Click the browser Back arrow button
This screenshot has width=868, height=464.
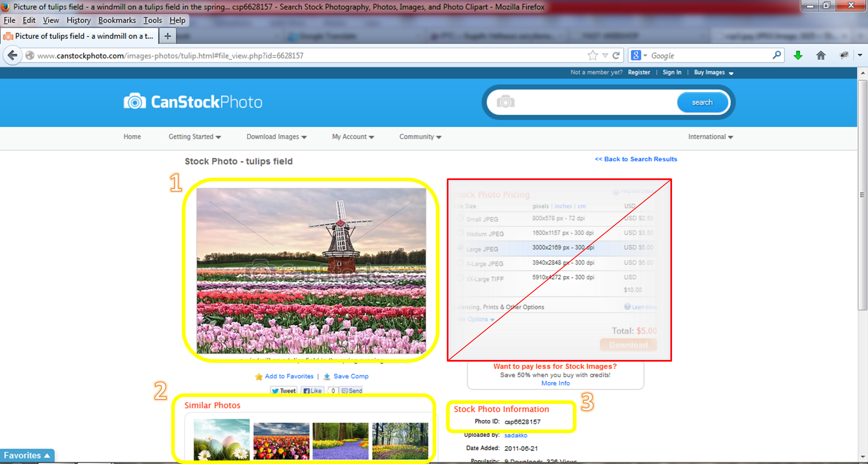(12, 55)
